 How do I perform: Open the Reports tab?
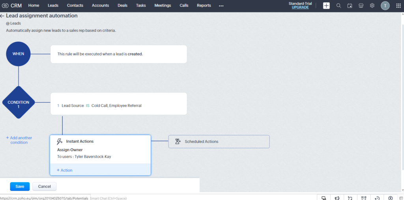(204, 6)
